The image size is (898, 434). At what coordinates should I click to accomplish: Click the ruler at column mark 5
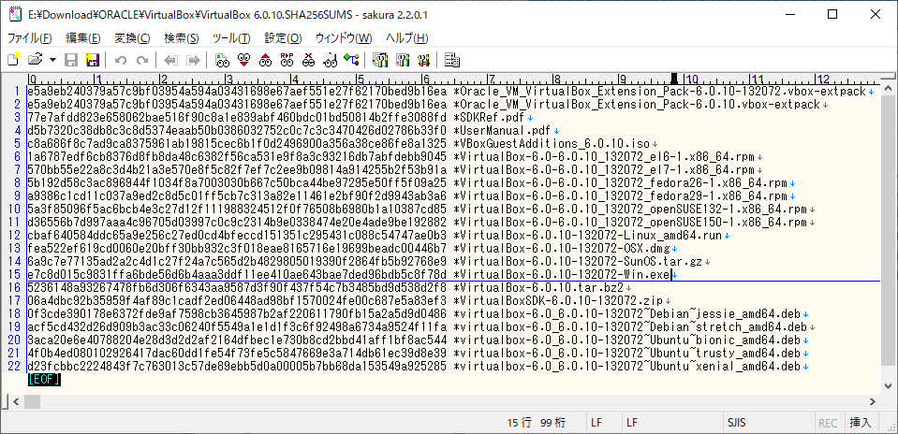pos(360,79)
